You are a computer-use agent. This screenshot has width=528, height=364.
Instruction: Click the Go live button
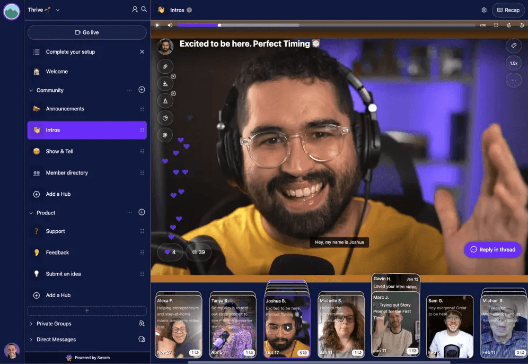click(x=87, y=32)
